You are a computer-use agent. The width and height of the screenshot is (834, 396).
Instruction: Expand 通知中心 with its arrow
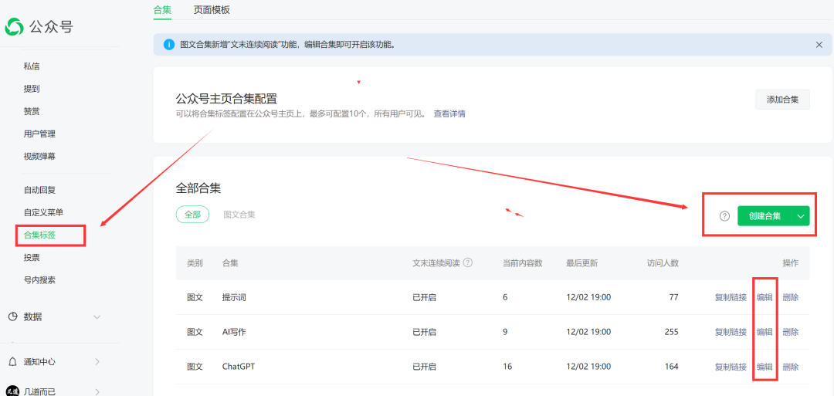[97, 361]
